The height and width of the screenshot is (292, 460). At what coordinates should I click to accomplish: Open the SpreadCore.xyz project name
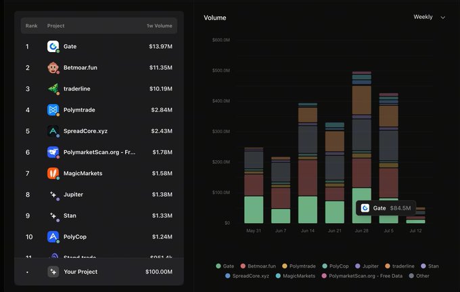click(85, 131)
